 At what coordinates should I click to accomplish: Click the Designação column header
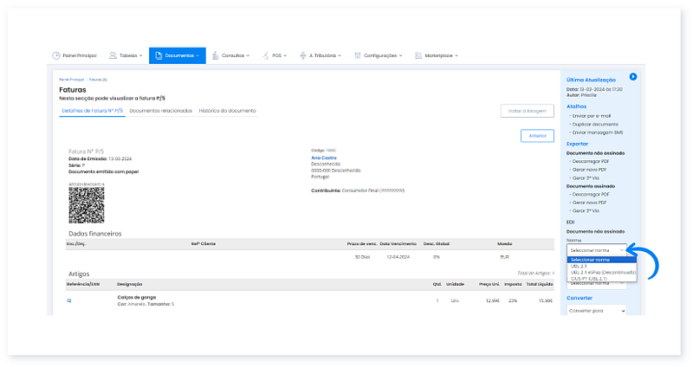[x=129, y=285]
